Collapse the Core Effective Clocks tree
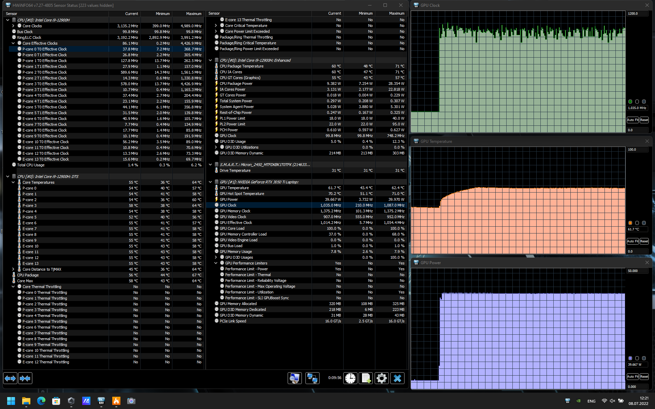This screenshot has height=409, width=655. coord(13,43)
